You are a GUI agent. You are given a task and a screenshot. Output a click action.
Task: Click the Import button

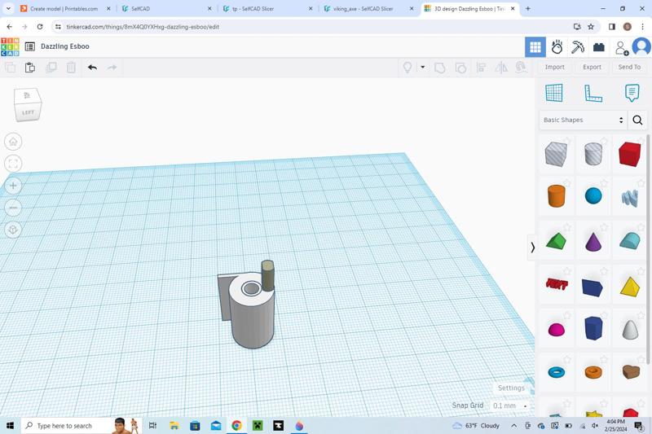[x=554, y=67]
